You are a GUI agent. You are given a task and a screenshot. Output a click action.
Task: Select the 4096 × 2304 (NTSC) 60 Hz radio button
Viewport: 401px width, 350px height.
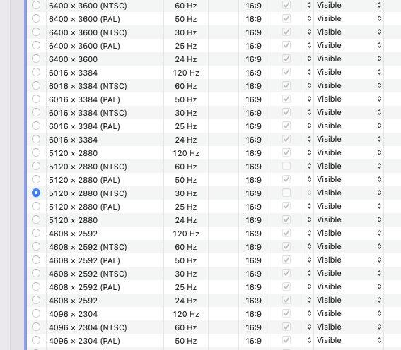[36, 327]
